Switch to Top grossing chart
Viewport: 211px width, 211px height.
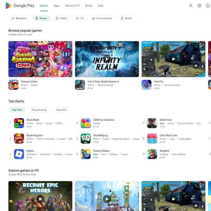pyautogui.click(x=39, y=110)
